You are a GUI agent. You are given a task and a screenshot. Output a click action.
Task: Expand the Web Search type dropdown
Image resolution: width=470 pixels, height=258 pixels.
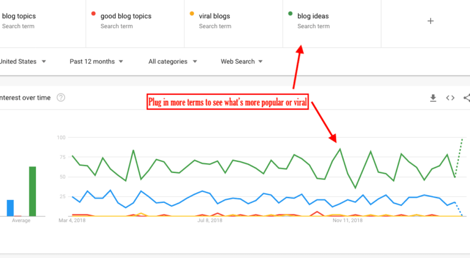pyautogui.click(x=241, y=62)
